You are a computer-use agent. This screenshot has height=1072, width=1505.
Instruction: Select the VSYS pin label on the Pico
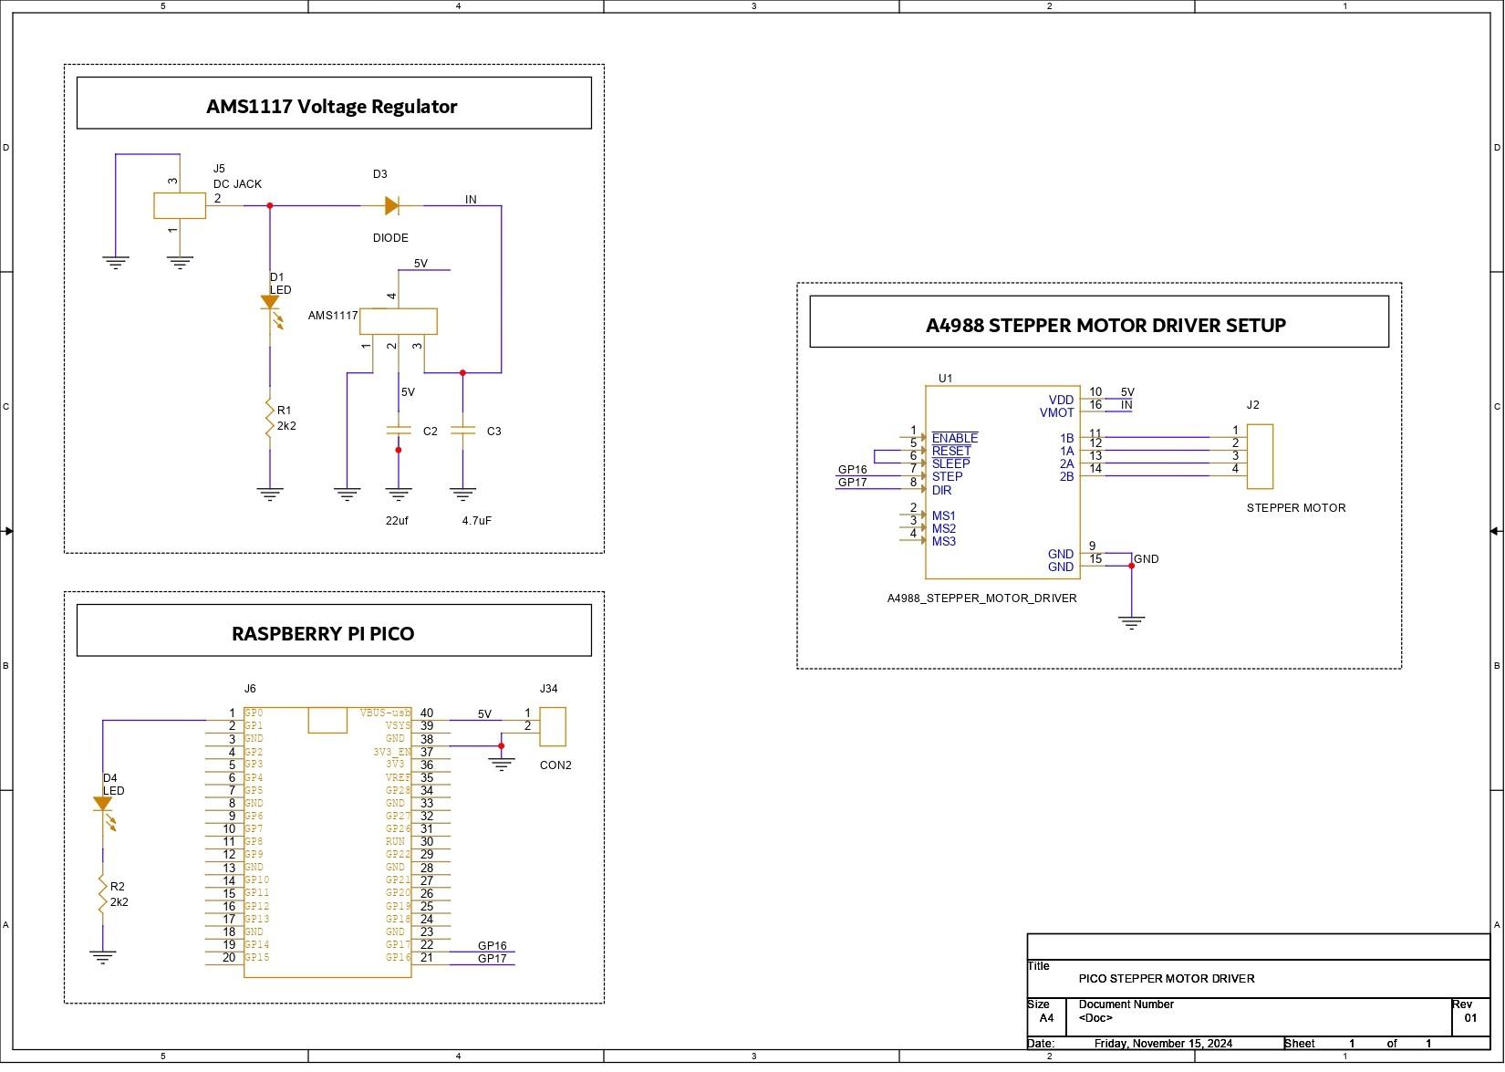coord(398,725)
